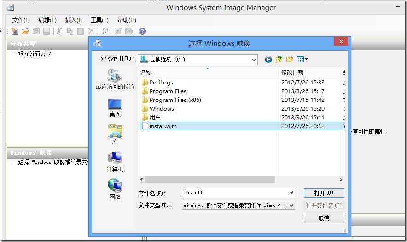Click the Paste clipboard toolbar icon
The width and height of the screenshot is (407, 242).
(81, 31)
